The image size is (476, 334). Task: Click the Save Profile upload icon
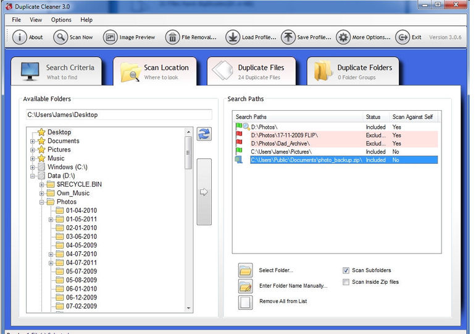coord(288,37)
